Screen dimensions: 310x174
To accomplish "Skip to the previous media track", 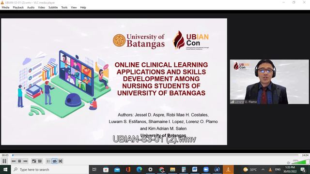I will pos(14,161).
